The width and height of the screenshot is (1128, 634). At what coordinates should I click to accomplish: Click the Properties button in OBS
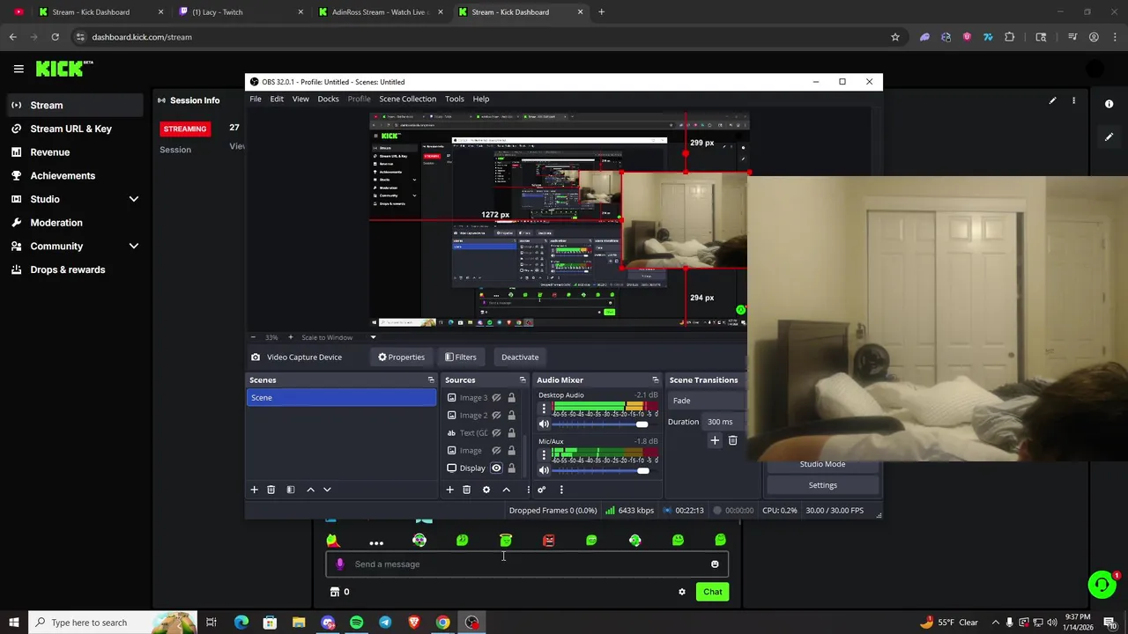coord(402,358)
